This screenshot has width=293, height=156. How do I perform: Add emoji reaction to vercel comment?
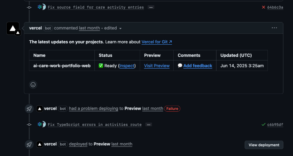point(33,85)
